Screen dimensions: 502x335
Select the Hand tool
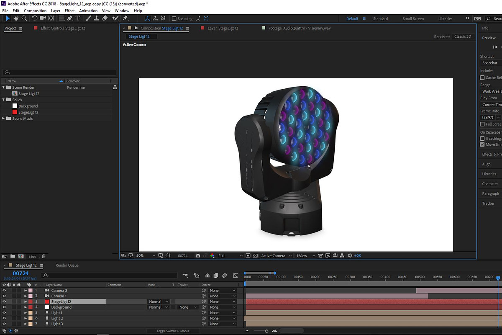click(x=16, y=18)
